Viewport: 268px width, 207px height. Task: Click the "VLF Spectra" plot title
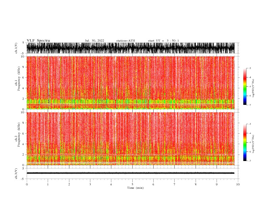point(38,41)
